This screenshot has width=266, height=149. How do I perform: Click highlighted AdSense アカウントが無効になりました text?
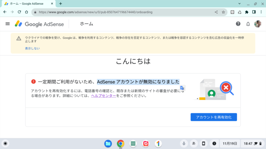(x=138, y=82)
